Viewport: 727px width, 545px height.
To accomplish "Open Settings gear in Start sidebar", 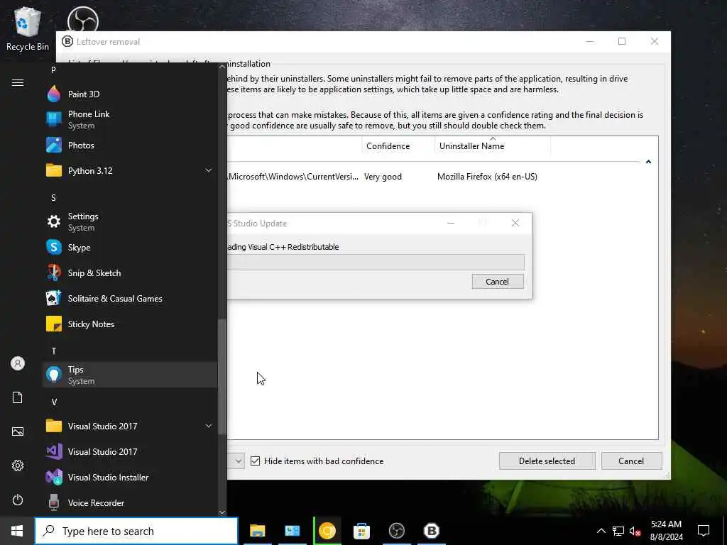I will [18, 466].
